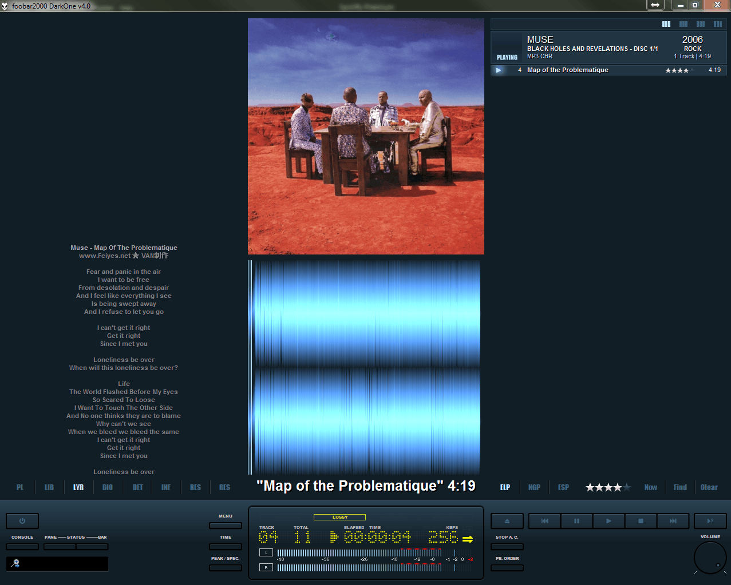731x585 pixels.
Task: Click the track row star rating
Action: (679, 70)
